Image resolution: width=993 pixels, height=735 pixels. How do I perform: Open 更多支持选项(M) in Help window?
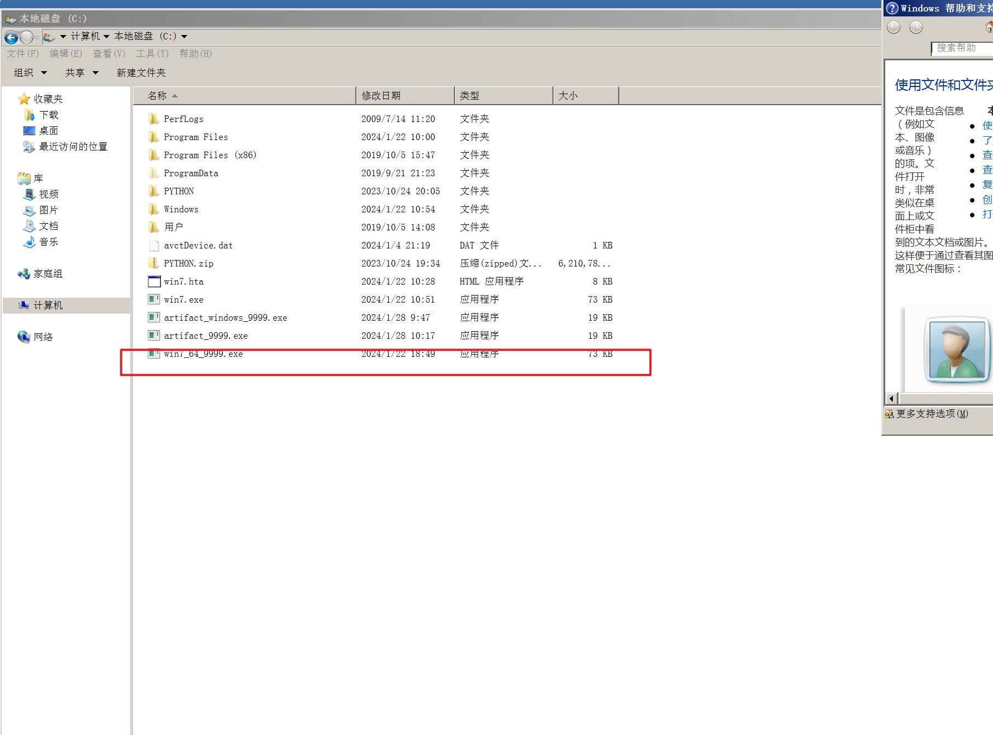point(931,414)
